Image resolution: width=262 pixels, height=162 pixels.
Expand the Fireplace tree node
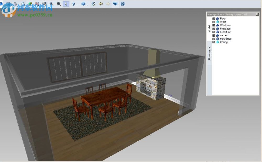pyautogui.click(x=214, y=28)
